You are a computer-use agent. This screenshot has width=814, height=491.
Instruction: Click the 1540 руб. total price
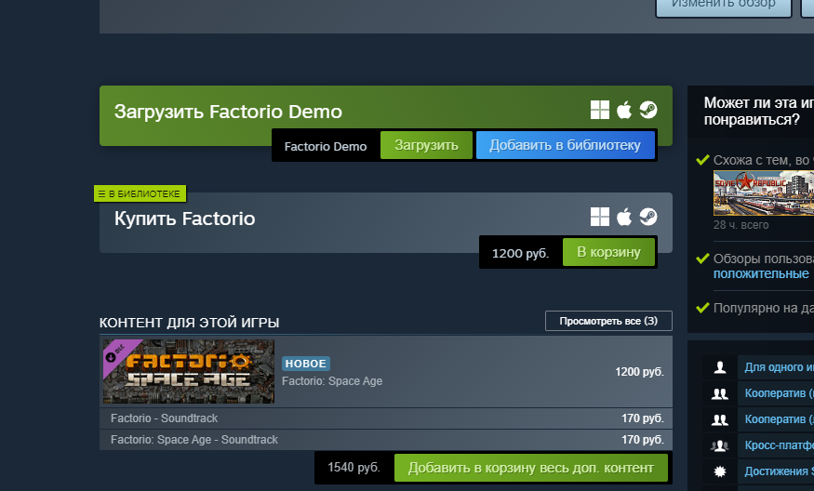tap(354, 467)
